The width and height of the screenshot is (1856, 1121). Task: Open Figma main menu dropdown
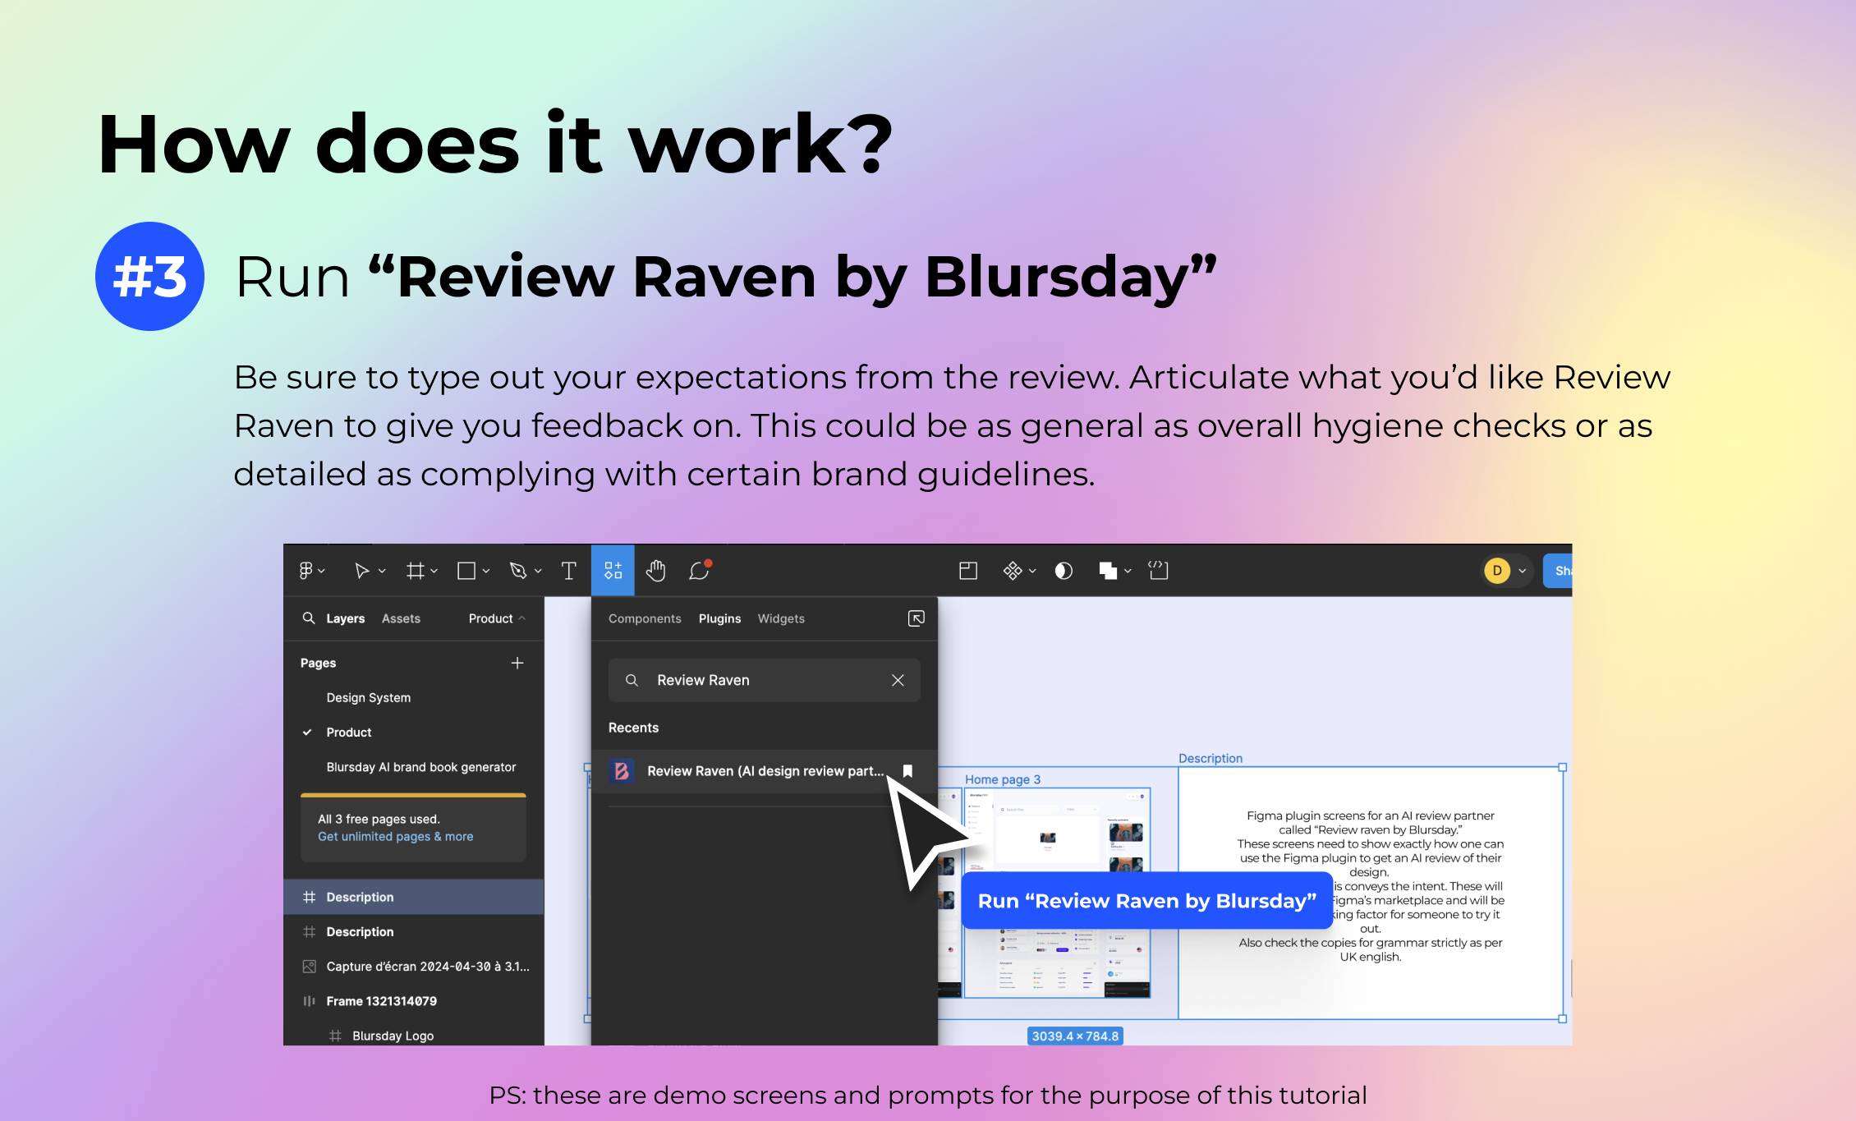pos(311,571)
